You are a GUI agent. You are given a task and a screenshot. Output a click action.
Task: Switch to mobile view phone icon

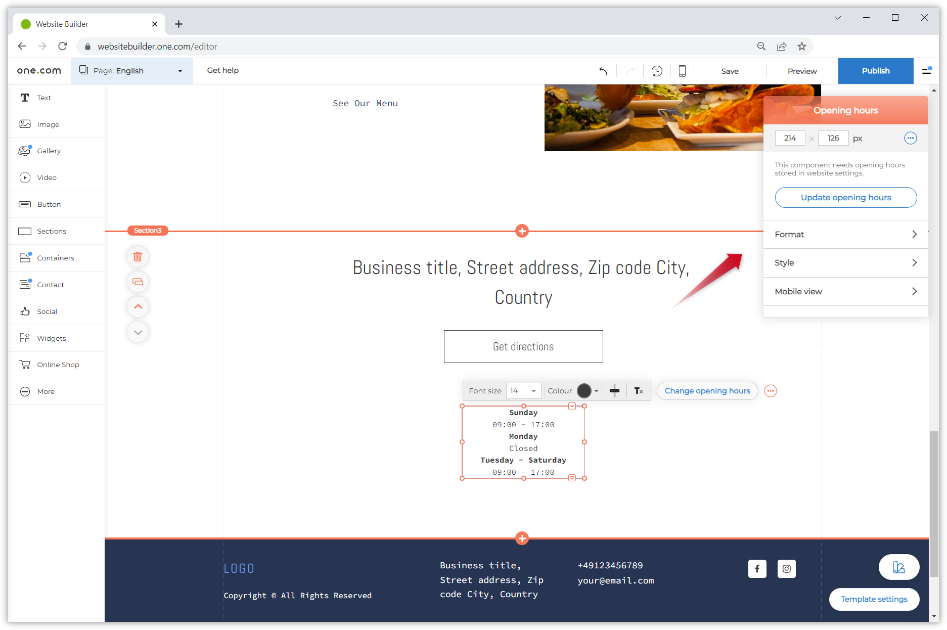tap(682, 71)
